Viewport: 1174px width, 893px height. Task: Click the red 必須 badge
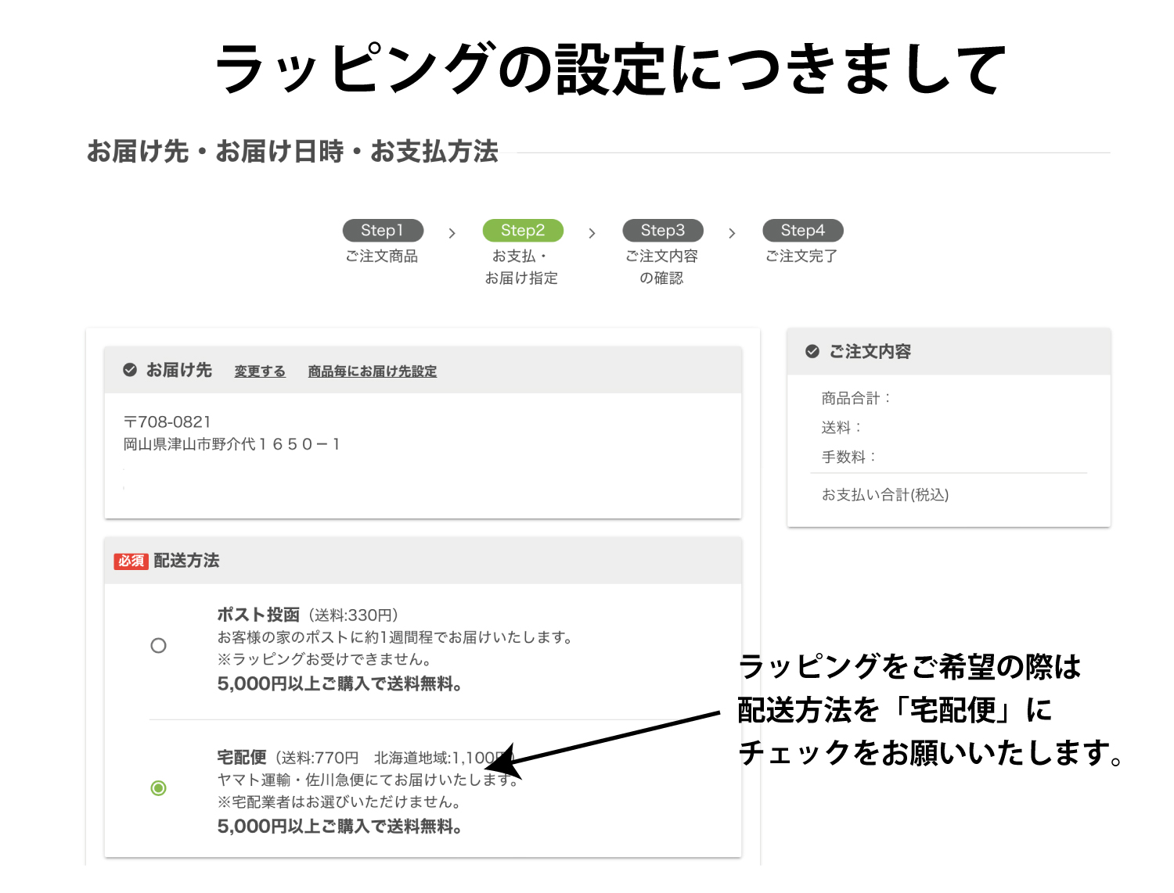click(131, 561)
